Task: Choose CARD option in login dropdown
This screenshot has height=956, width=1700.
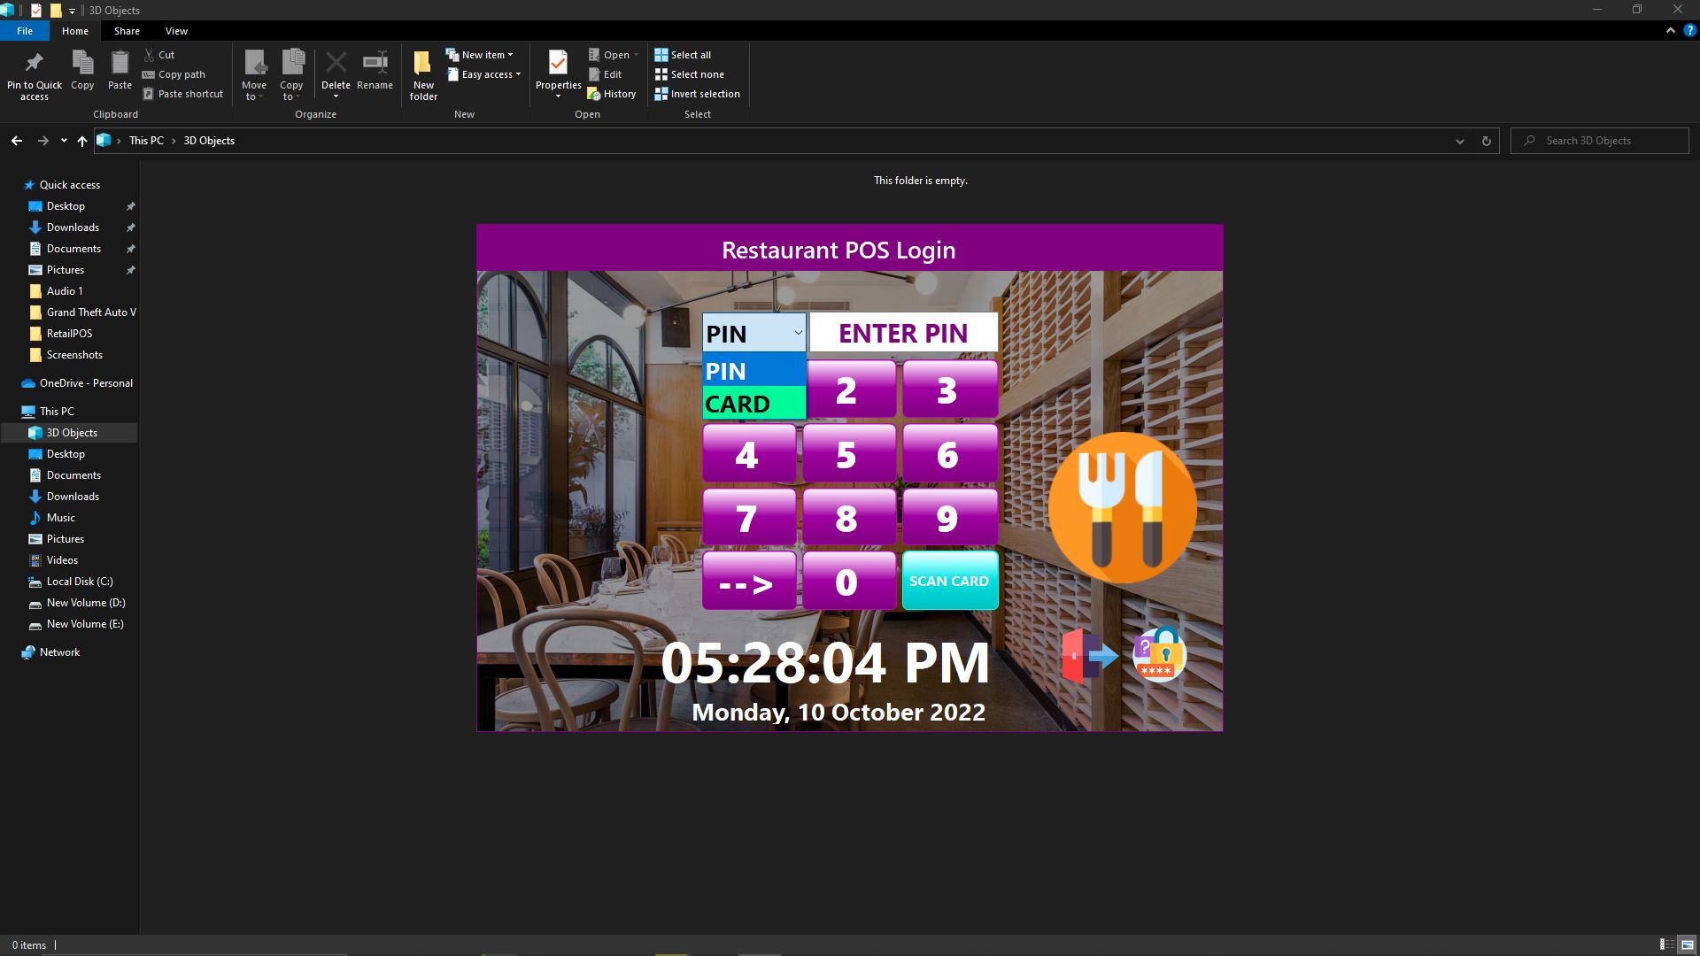Action: 753,404
